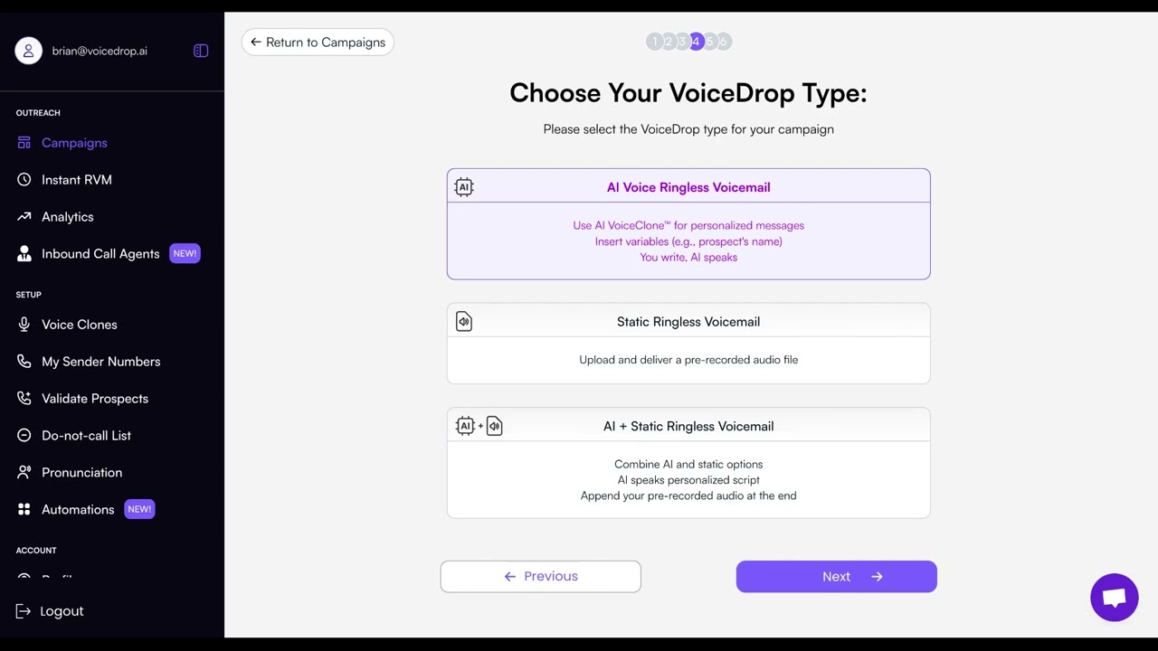Click AI chip icon on AI + Static card
This screenshot has height=651, width=1158.
466,426
